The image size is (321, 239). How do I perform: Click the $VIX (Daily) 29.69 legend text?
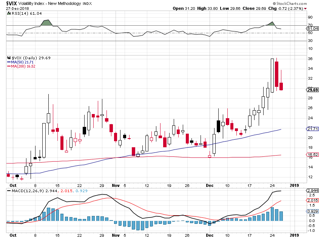[31, 58]
